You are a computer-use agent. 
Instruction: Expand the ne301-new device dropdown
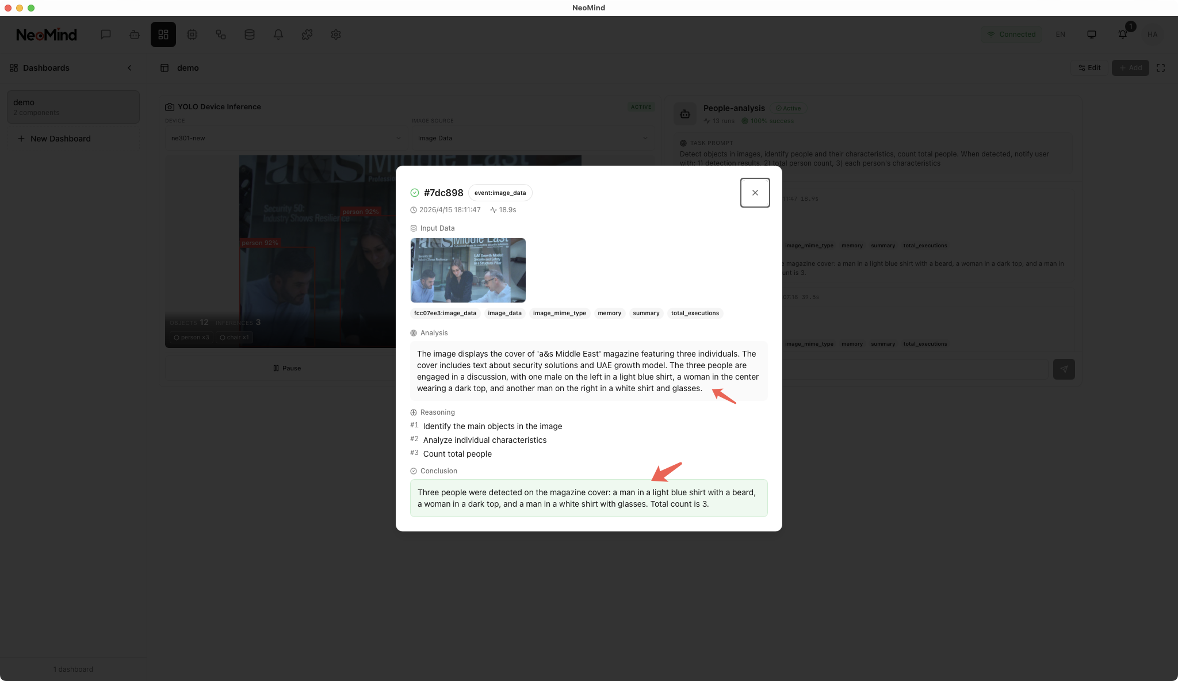pyautogui.click(x=285, y=138)
